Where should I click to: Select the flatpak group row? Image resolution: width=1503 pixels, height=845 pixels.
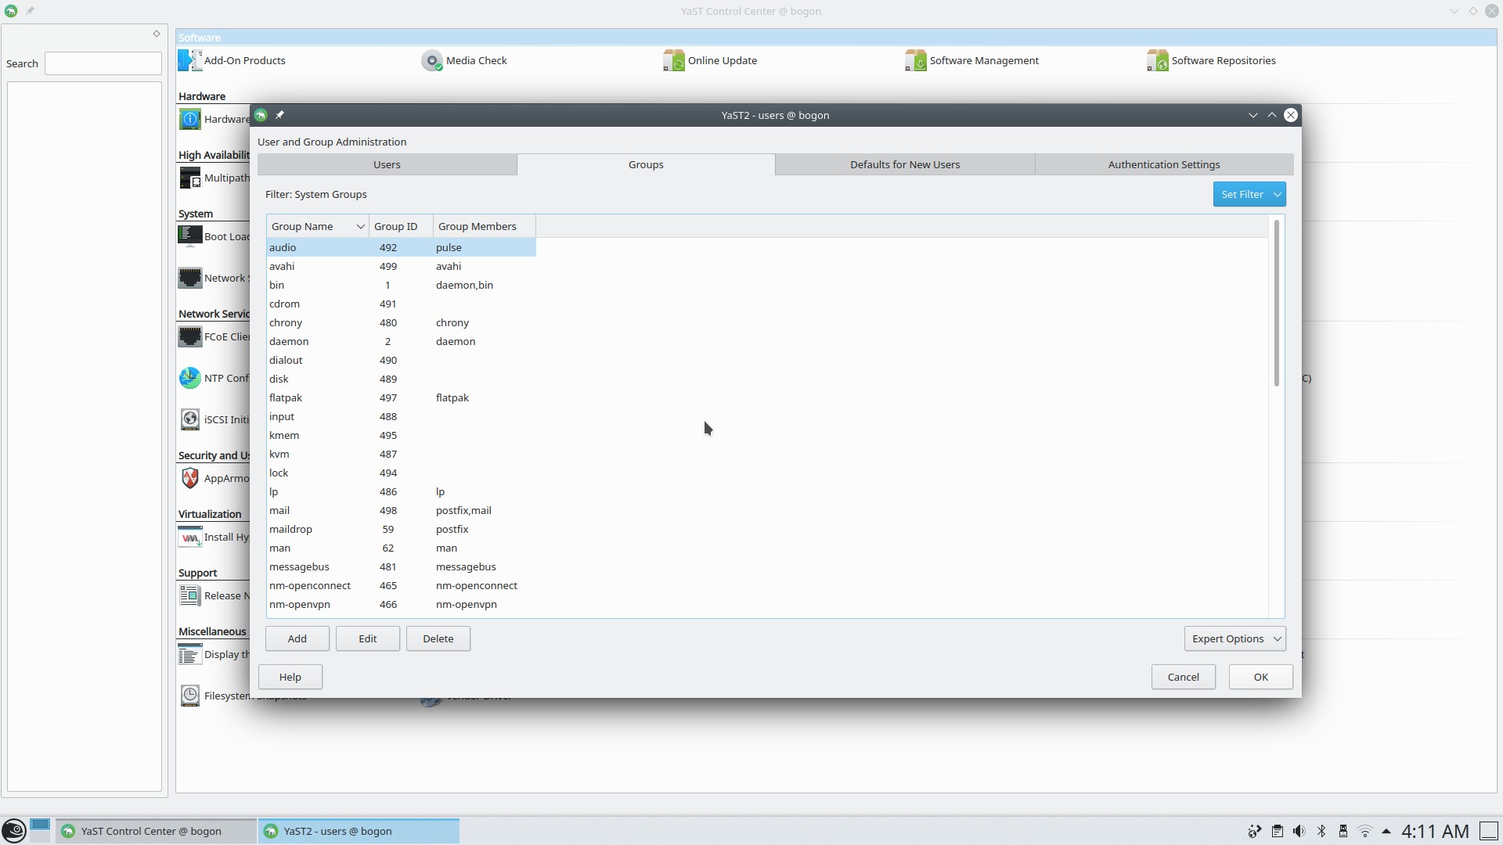pyautogui.click(x=401, y=397)
